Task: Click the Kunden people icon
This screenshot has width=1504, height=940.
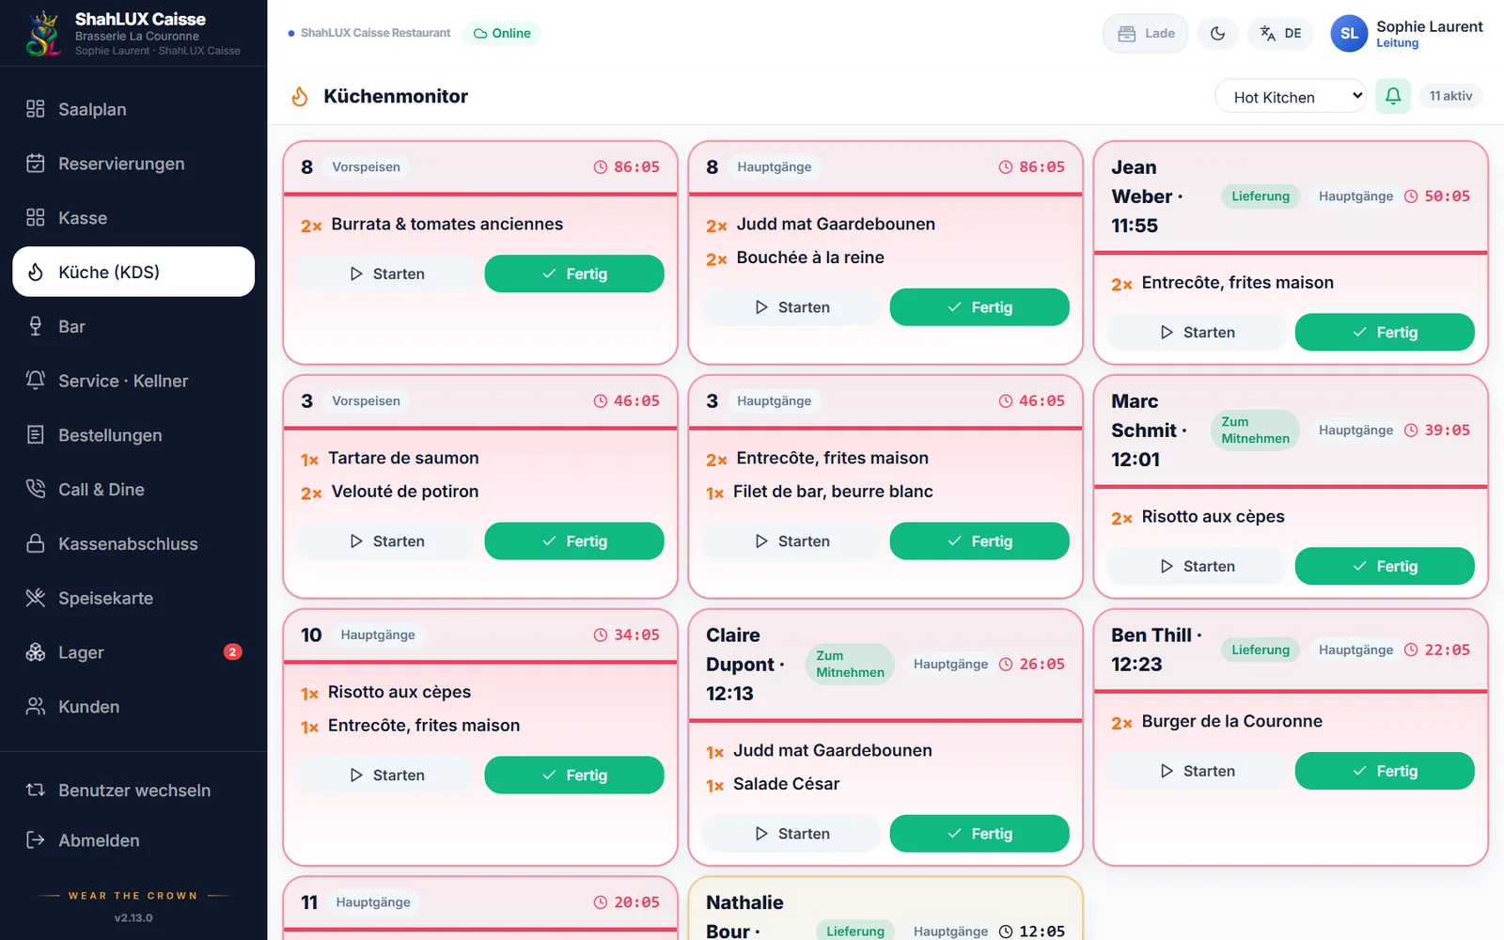Action: coord(36,707)
